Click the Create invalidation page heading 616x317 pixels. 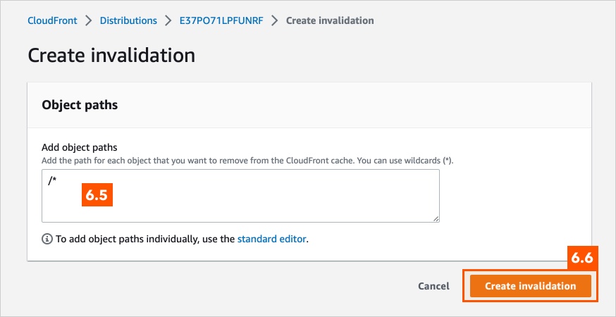pos(111,55)
